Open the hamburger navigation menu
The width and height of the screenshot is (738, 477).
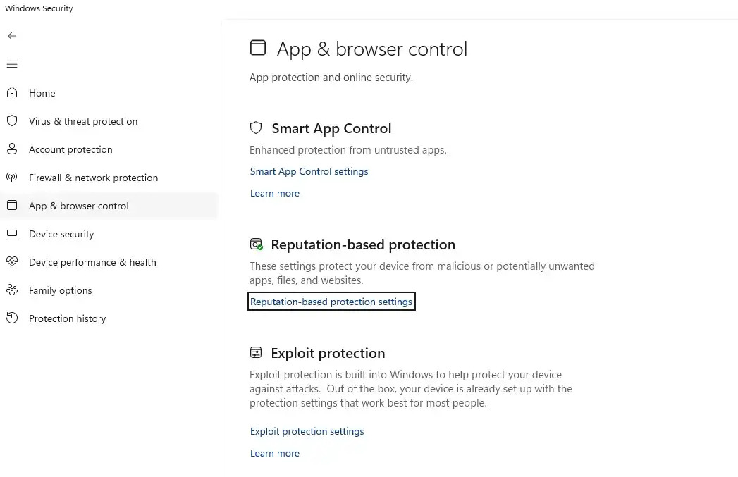[11, 63]
